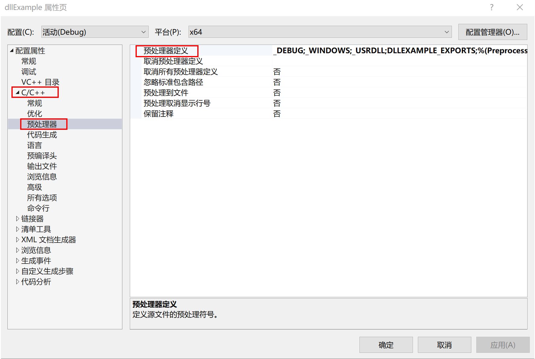Select the 保留注释 property row
The height and width of the screenshot is (359, 535).
pos(158,114)
